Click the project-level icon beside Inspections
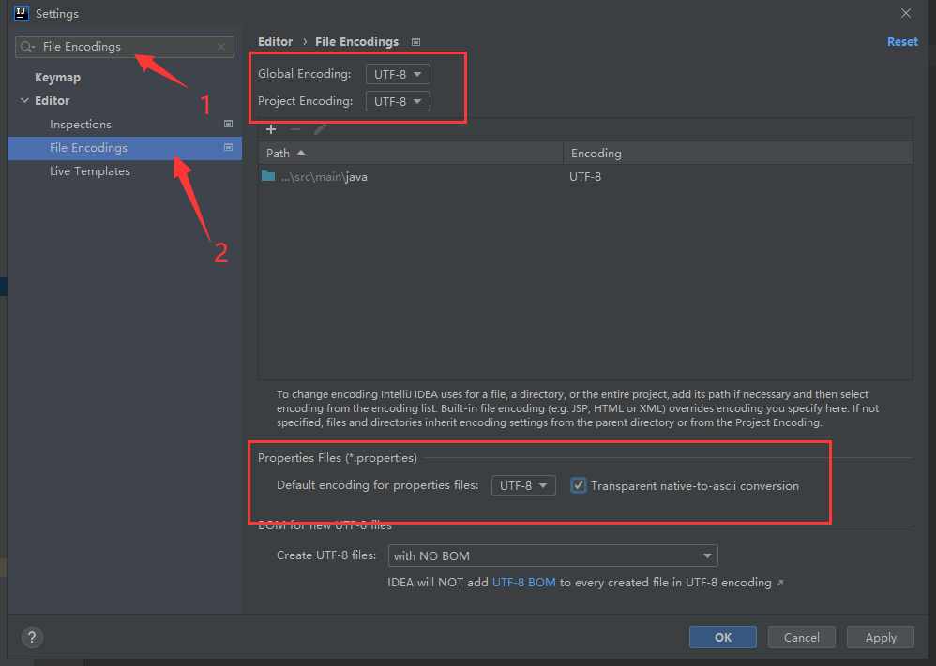 (x=228, y=124)
